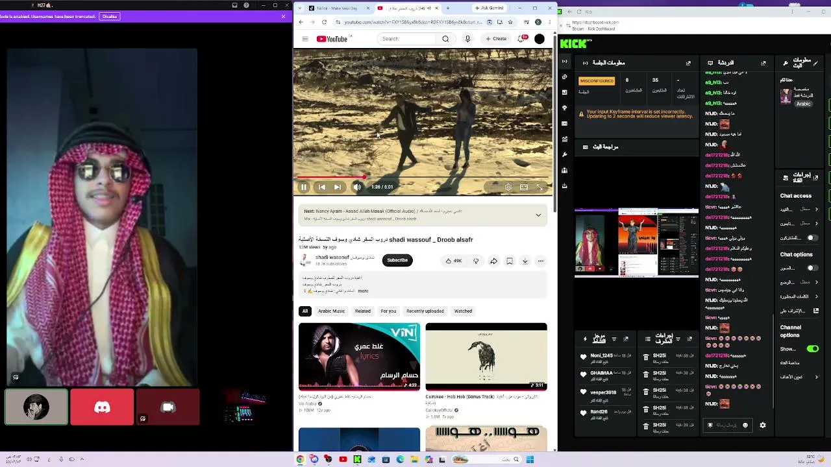Viewport: 831px width, 467px height.
Task: Open YouTube player settings gear
Action: point(508,187)
